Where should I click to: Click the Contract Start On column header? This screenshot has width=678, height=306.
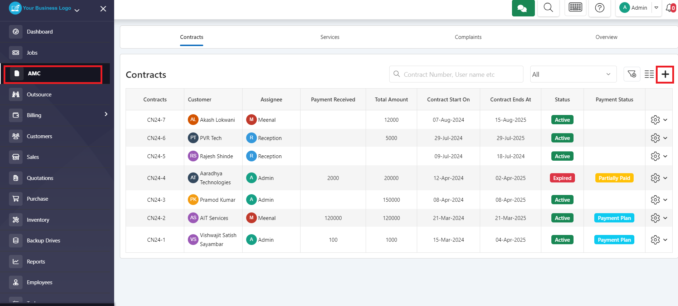pos(448,100)
